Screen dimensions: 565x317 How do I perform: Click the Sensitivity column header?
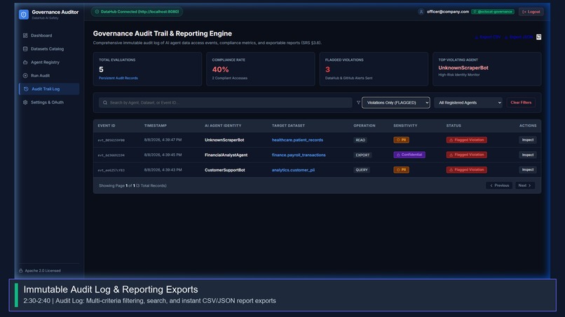click(405, 125)
